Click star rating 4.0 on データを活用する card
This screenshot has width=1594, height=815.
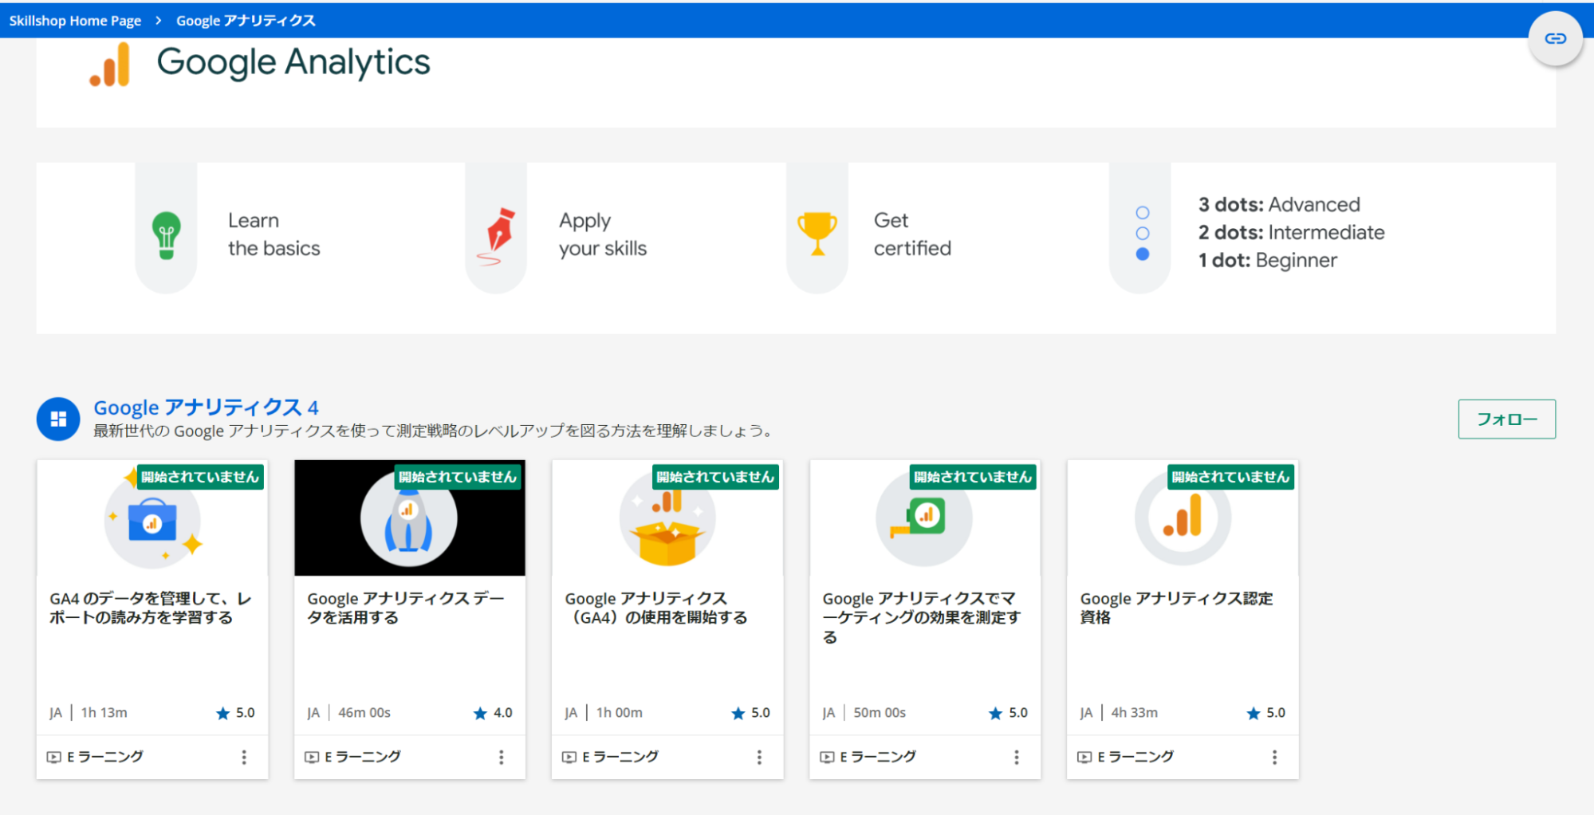pos(493,713)
